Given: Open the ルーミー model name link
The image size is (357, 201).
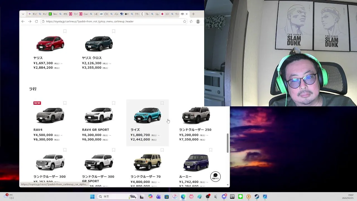Looking at the screenshot, I should pos(185,177).
